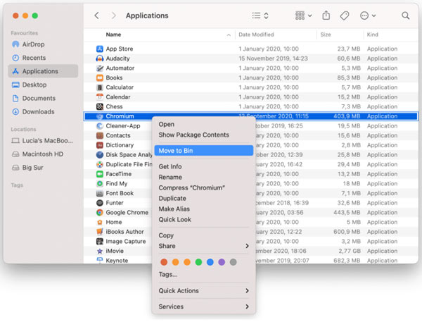Viewport: 422px width, 322px height.
Task: Apply the green tag color
Action: pos(198,262)
